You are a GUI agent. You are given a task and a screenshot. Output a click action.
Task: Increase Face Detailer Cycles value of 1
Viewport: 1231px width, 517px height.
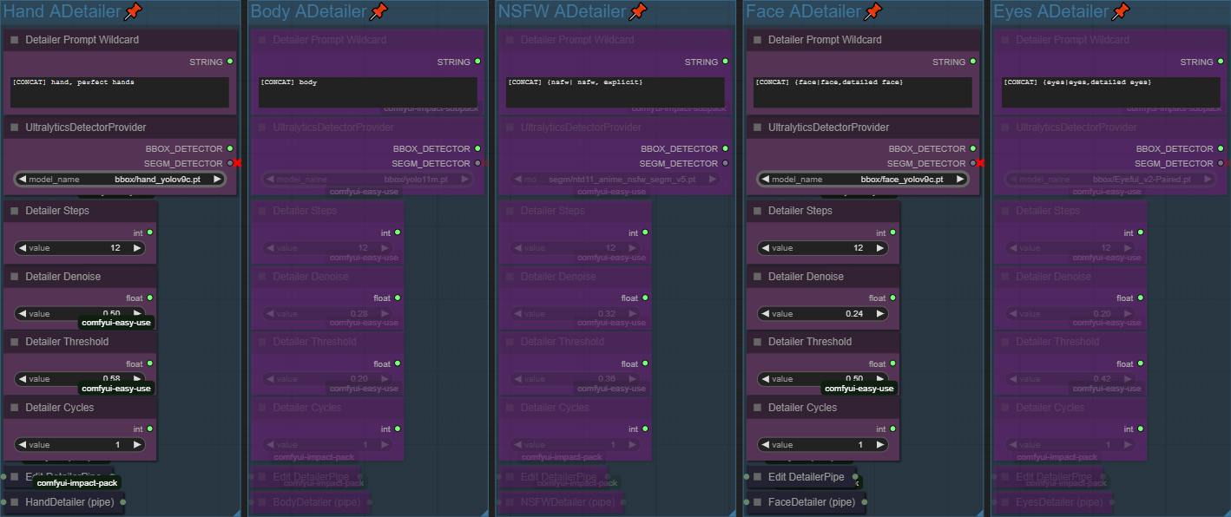[879, 445]
